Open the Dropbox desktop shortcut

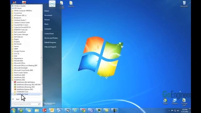coord(175,101)
